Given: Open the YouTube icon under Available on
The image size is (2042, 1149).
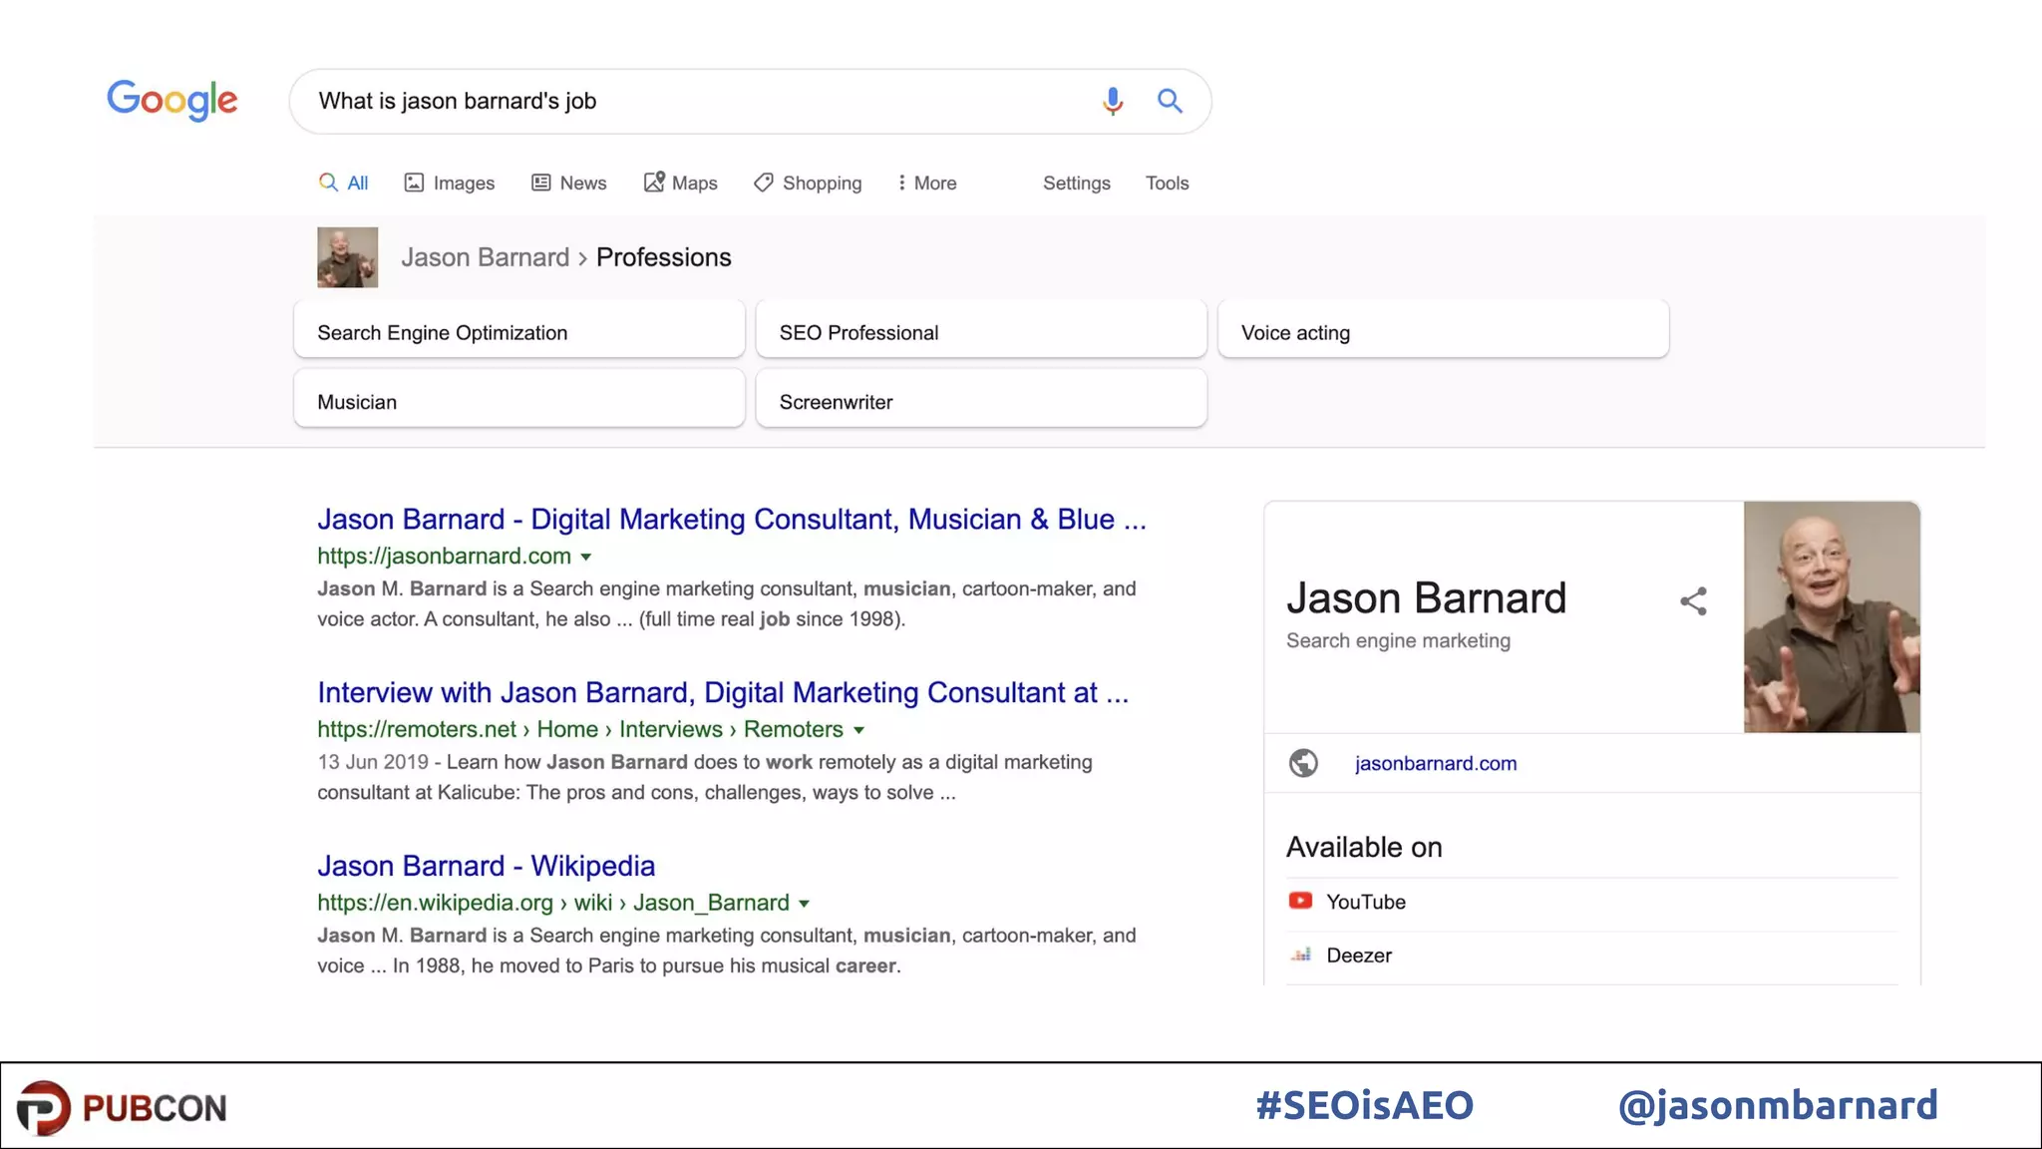Looking at the screenshot, I should pos(1300,901).
